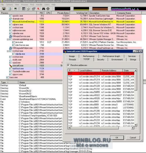
Task: Click the TCP list scroll left arrow
Action: tap(69, 128)
